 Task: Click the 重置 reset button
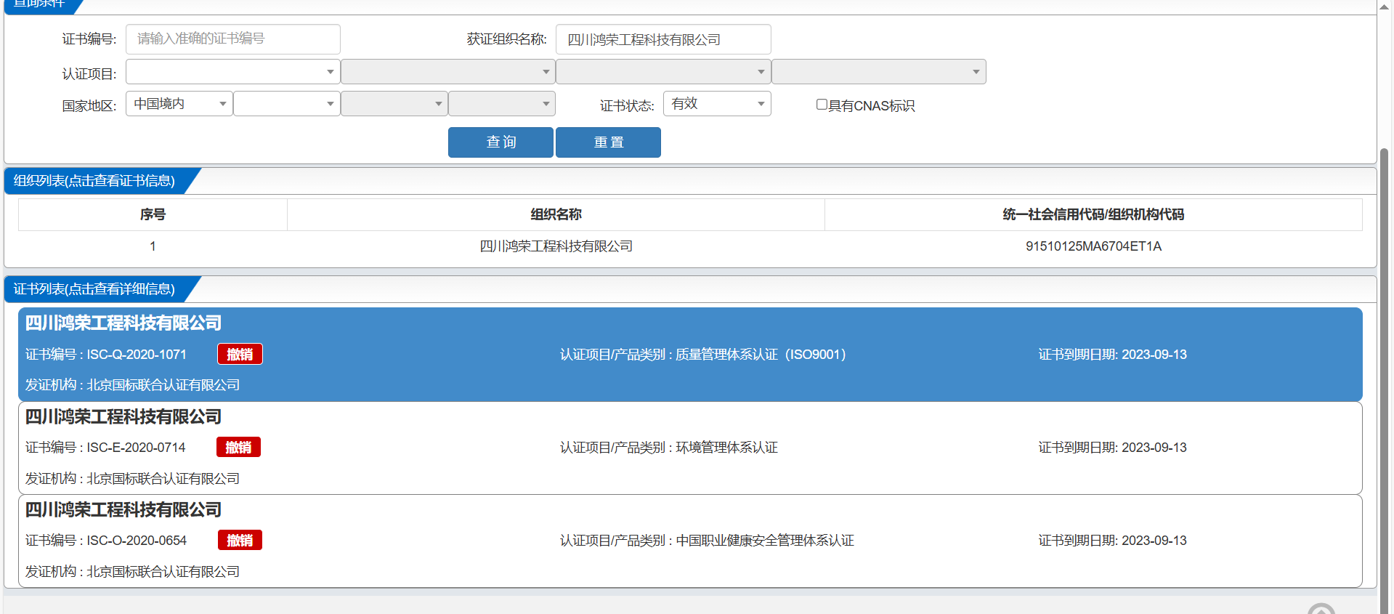608,142
